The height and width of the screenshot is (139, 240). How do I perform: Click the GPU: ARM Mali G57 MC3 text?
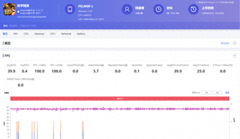(91, 19)
